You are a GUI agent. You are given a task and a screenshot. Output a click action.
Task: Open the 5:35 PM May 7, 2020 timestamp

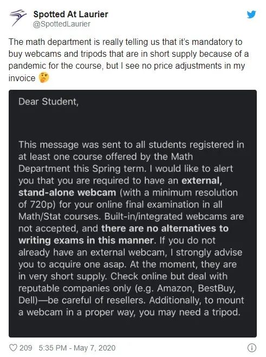(x=77, y=348)
